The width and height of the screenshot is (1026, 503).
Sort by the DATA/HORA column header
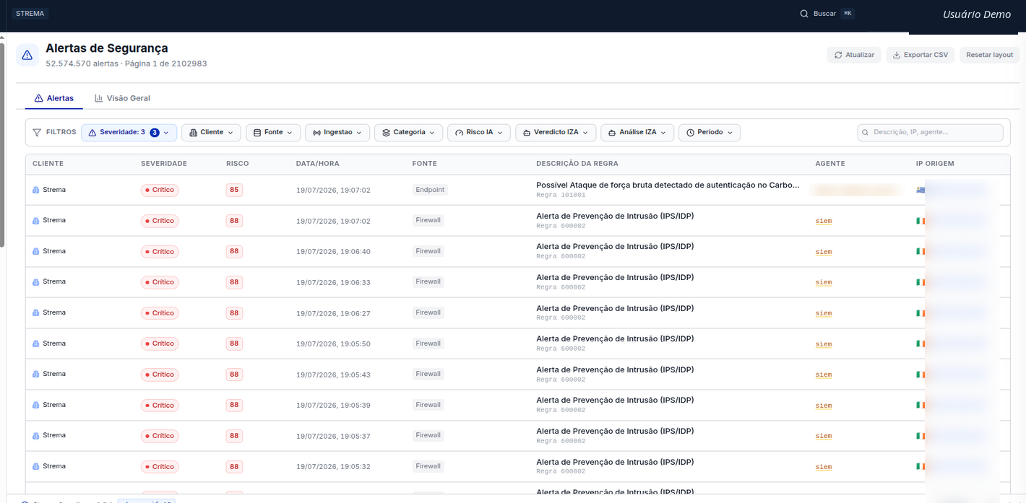(318, 164)
